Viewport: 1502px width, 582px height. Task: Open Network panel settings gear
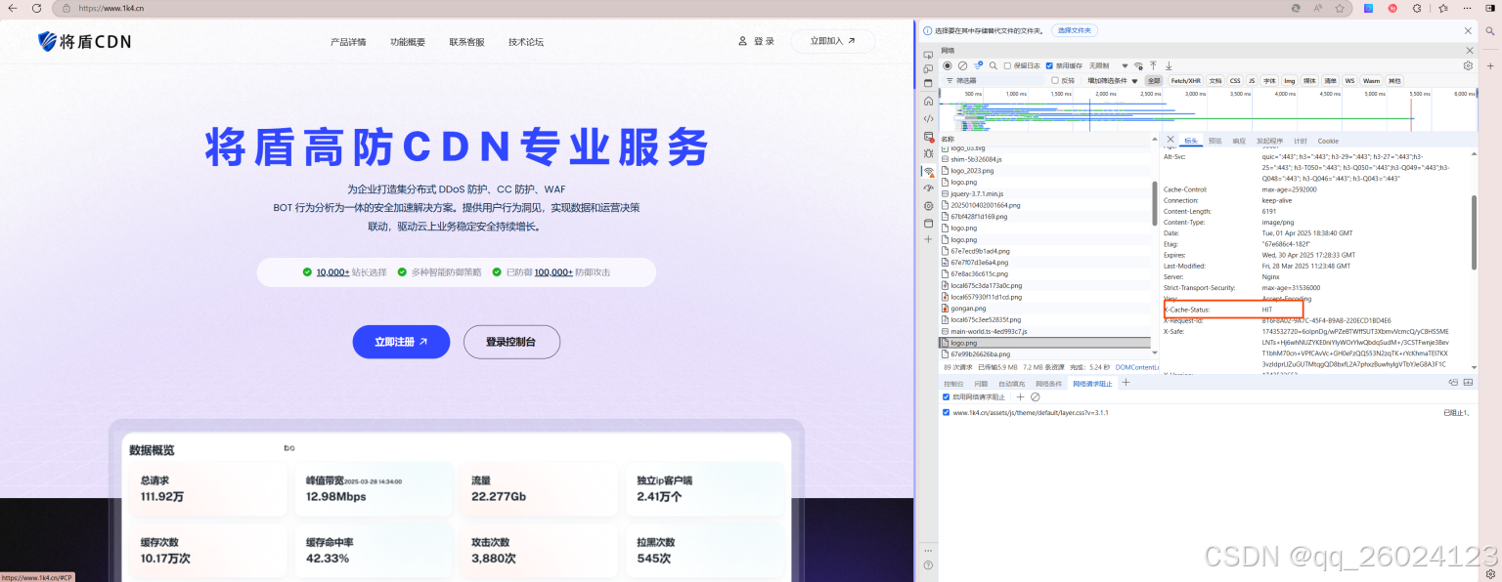pyautogui.click(x=1468, y=65)
